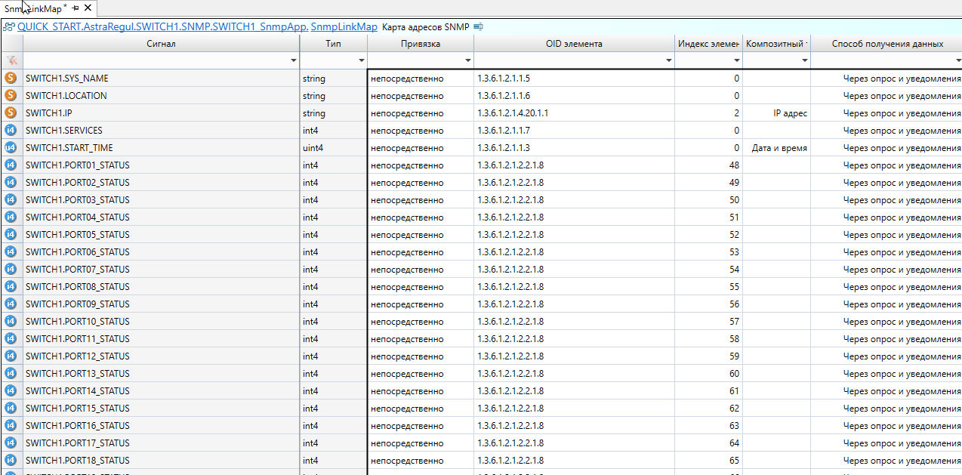Close the SnmpLinkMap tab
The height and width of the screenshot is (475, 962).
88,8
